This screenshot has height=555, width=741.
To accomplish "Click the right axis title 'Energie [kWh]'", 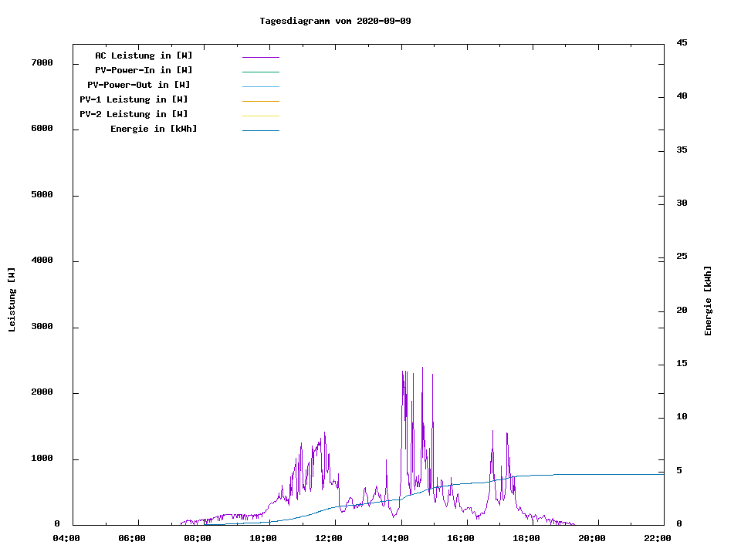I will click(709, 301).
